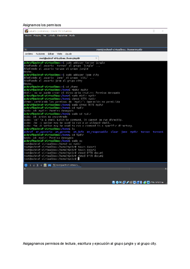
Task: Open the terminal Vista menu
Action: 59,54
